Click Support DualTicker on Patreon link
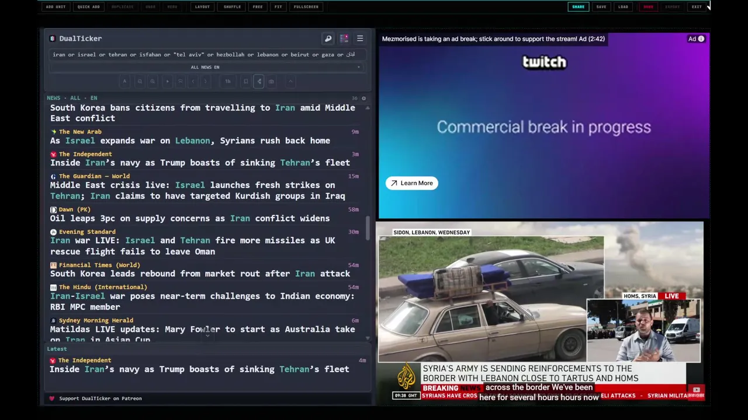 tap(101, 398)
